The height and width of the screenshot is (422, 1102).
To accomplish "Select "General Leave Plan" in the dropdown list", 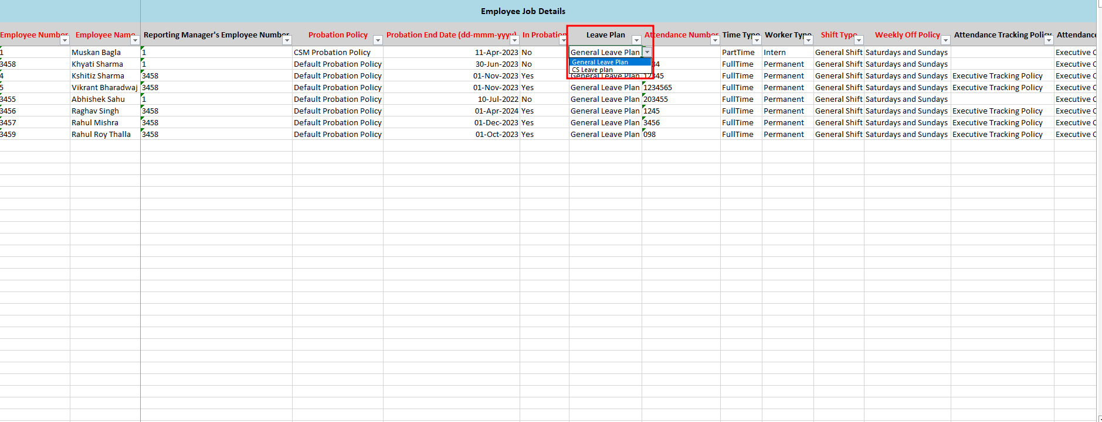I will pyautogui.click(x=600, y=62).
